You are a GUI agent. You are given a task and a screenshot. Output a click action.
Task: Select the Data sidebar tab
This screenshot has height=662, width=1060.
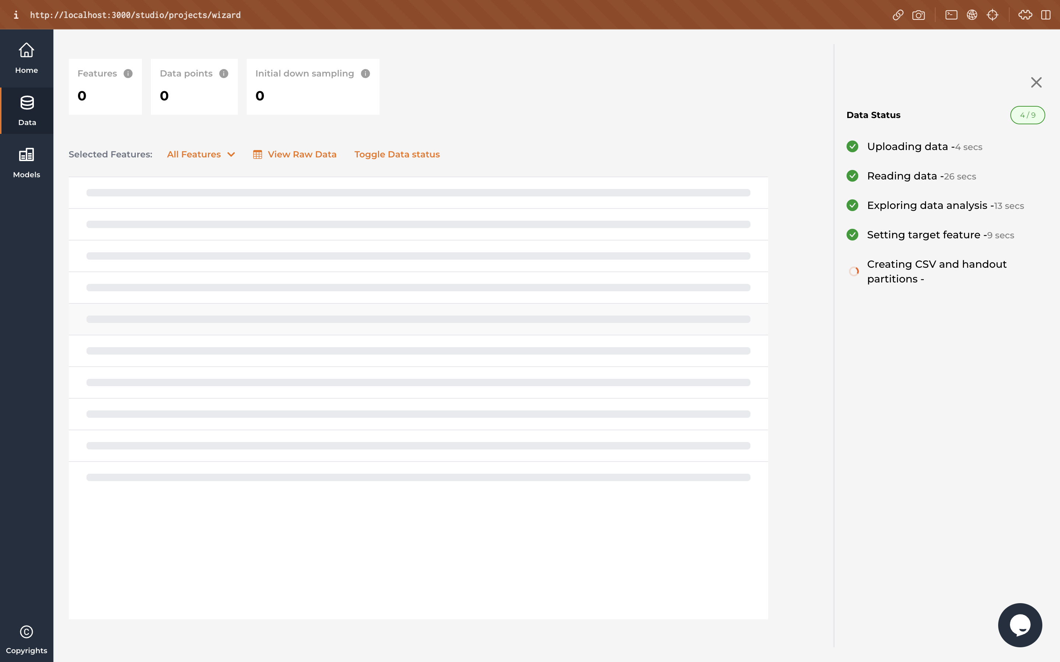pyautogui.click(x=27, y=110)
